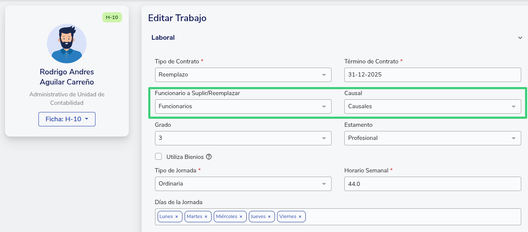This screenshot has height=232, width=528.
Task: Click the Utiliza Bienios help question icon
Action: pos(209,157)
